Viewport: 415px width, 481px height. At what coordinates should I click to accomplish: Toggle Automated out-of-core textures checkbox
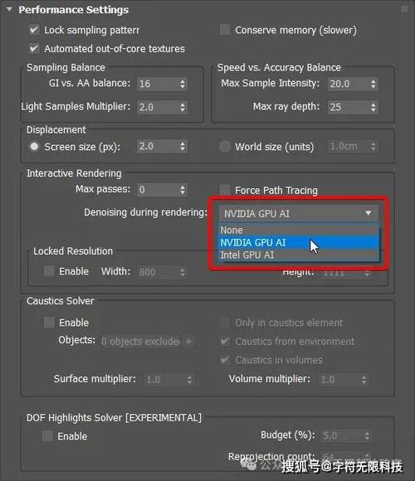pyautogui.click(x=34, y=48)
